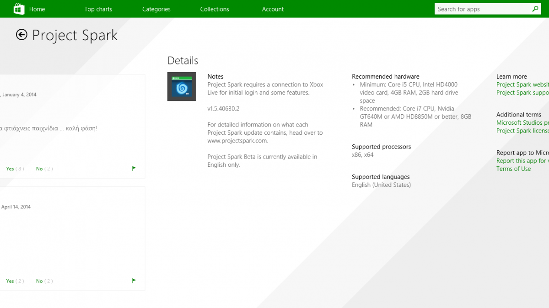Click the Supported processors heading
This screenshot has height=308, width=549.
coord(382,147)
